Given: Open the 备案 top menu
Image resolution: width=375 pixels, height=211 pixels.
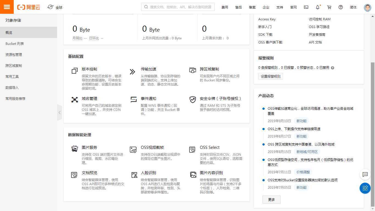Looking at the screenshot, I should 252,7.
